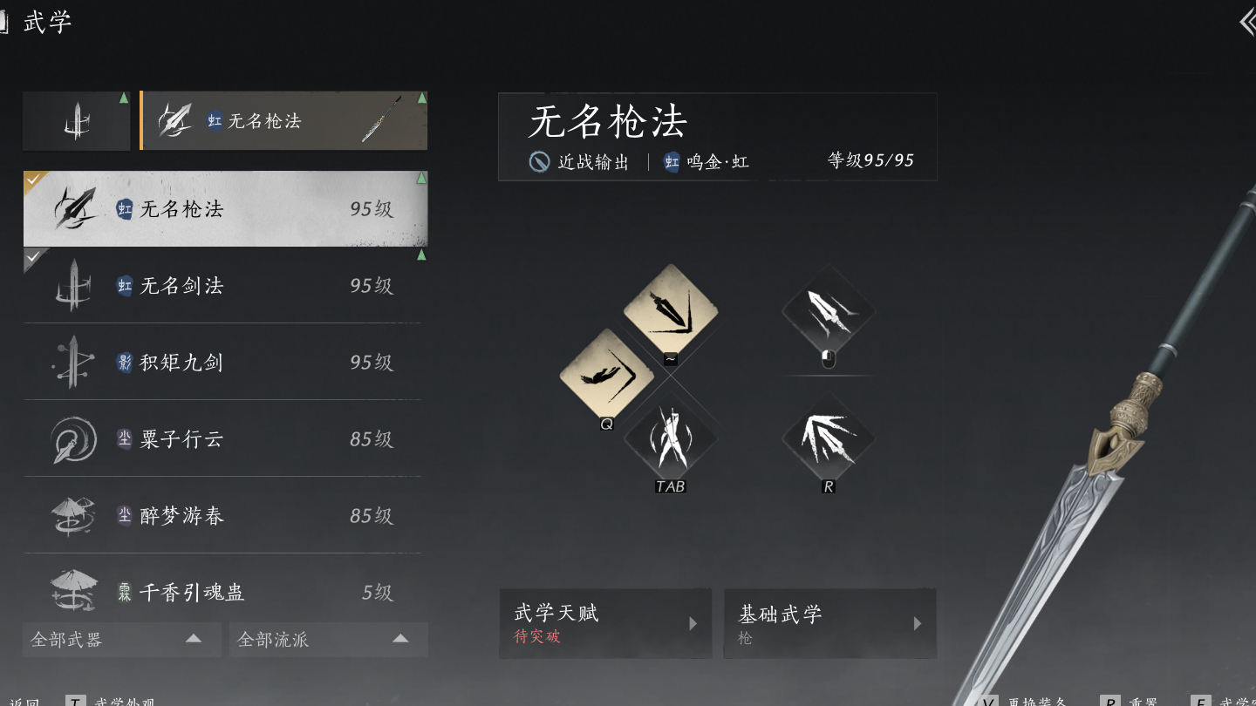Click the 近战输出 role icon

(x=539, y=162)
